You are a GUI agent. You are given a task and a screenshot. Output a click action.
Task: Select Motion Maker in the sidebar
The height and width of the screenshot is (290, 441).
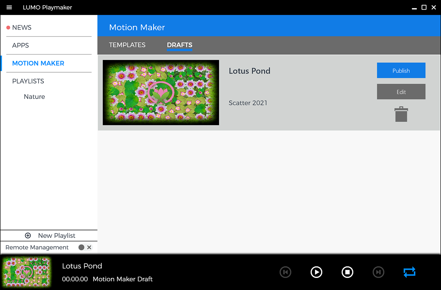(38, 63)
